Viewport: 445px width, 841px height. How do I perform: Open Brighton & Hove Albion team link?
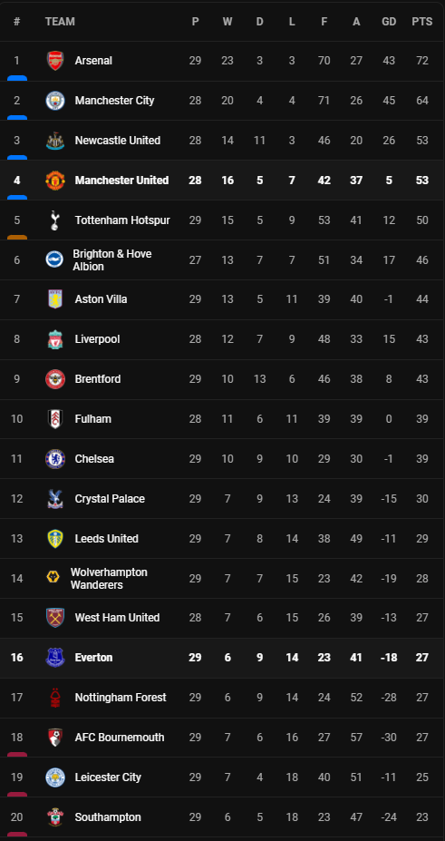click(111, 260)
